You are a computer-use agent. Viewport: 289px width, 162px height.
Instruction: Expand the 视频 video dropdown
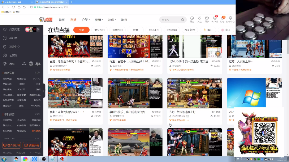coord(99,20)
